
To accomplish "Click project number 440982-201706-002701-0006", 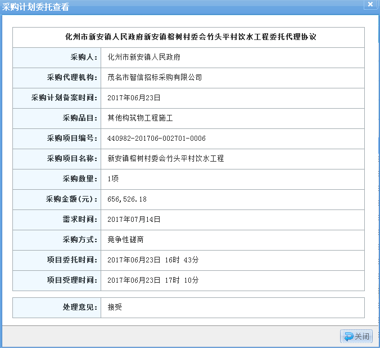I will [156, 139].
